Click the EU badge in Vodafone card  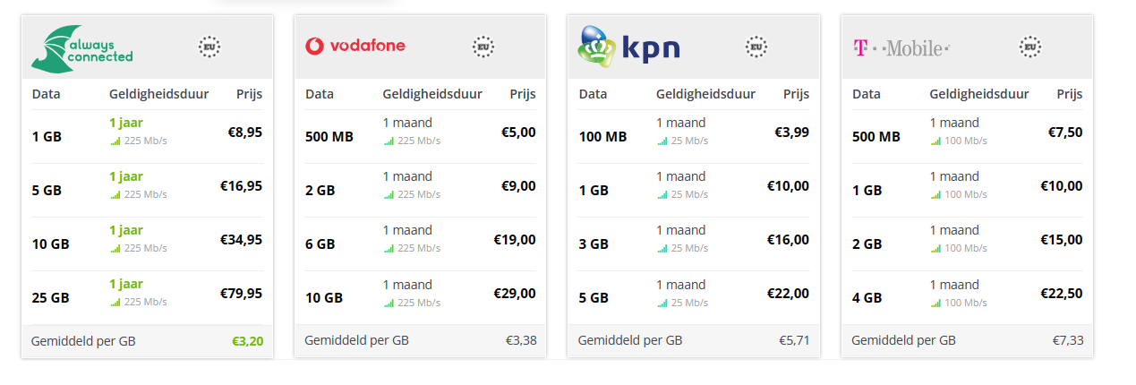(483, 47)
